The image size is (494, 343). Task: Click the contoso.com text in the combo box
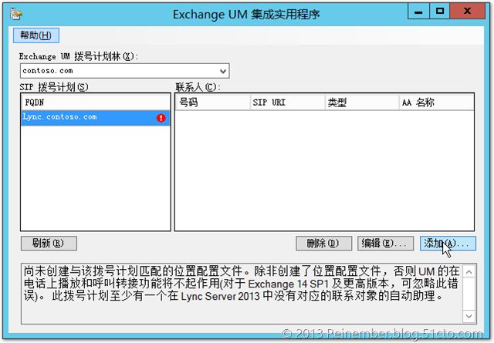pos(48,71)
